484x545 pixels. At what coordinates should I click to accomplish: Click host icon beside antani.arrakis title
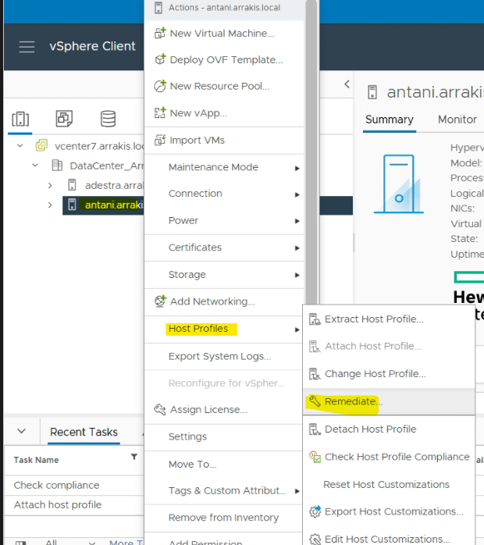[x=372, y=92]
